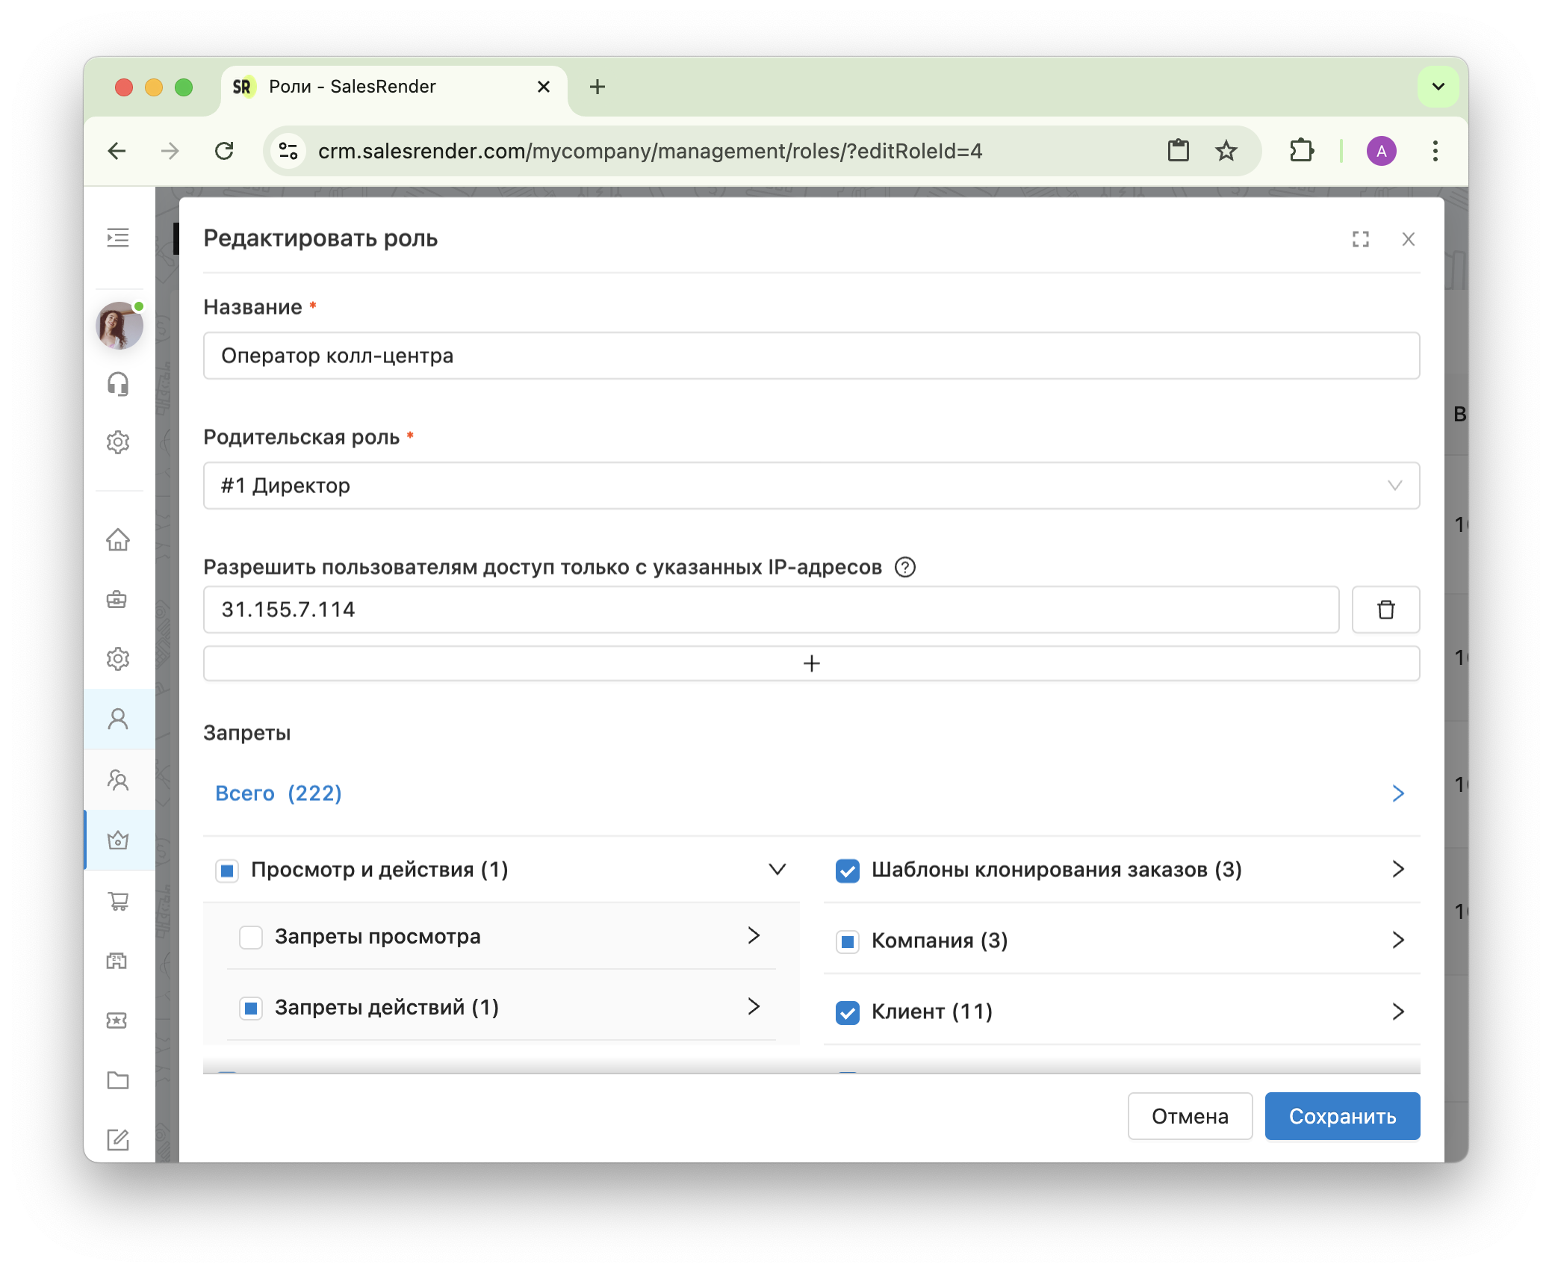The image size is (1552, 1273).
Task: Open the roles crown icon in sidebar
Action: click(118, 840)
